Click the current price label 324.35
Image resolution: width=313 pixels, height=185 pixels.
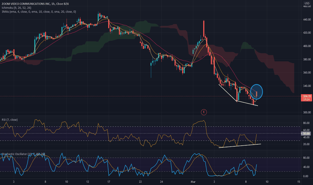307,96
